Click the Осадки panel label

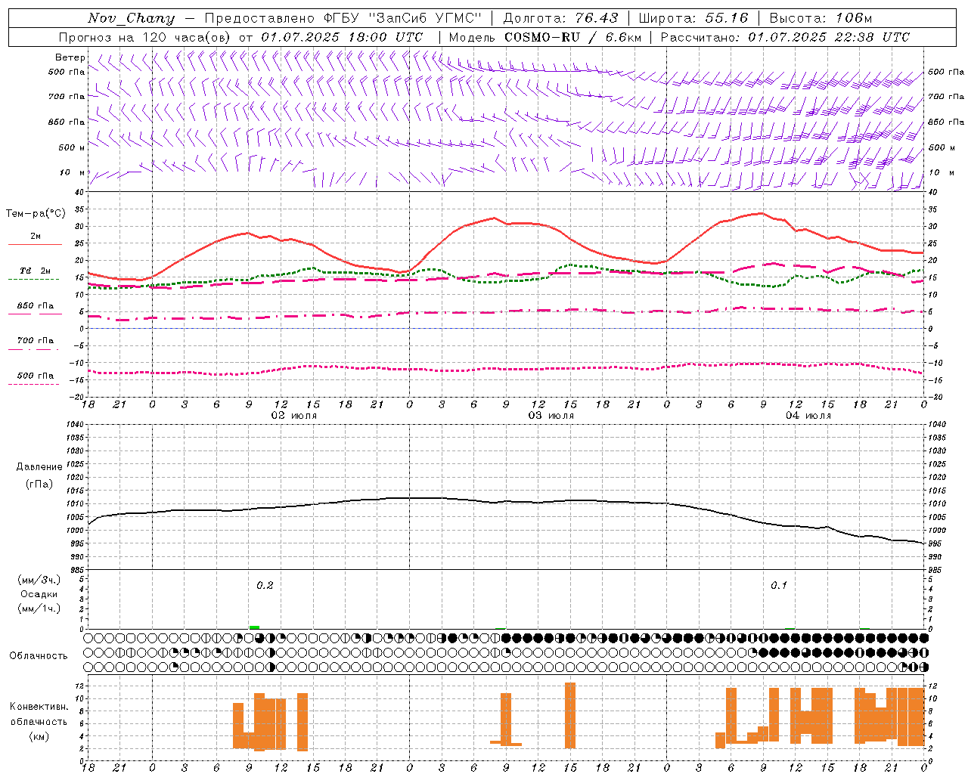coord(39,594)
